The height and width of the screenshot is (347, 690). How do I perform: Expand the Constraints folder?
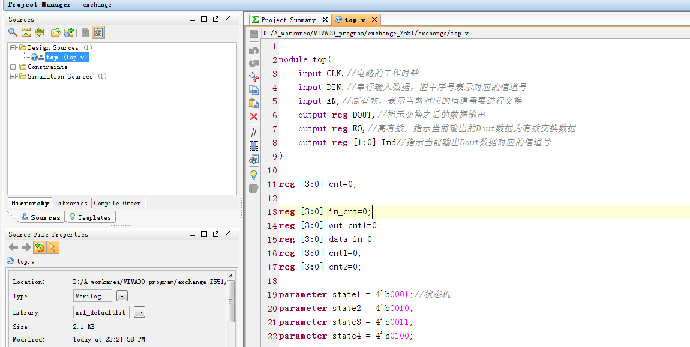(13, 67)
